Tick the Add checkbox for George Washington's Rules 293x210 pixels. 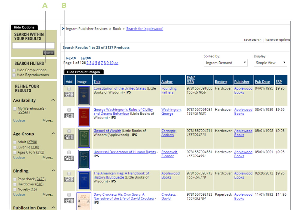(x=69, y=110)
